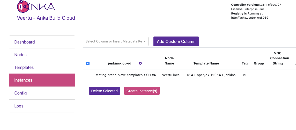Open the Dashboard page in sidebar

pos(25,42)
